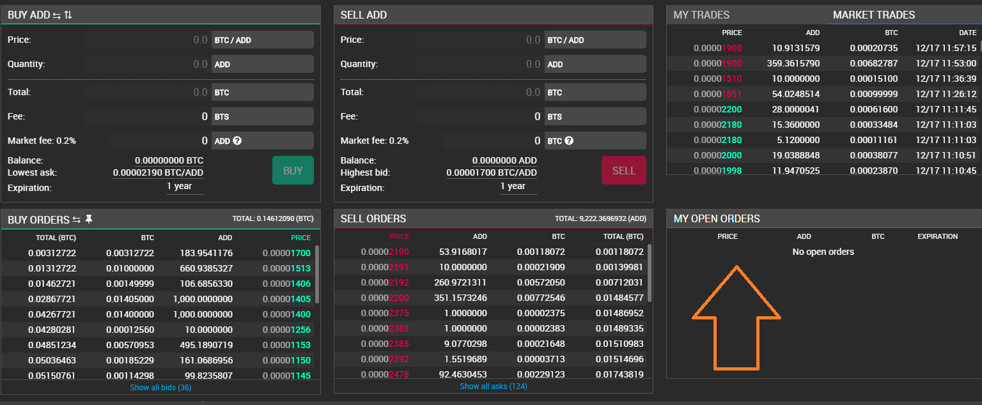Click the BTS fee asset label in SELL ADD
Viewport: 982px width, 405px height.
pos(595,116)
